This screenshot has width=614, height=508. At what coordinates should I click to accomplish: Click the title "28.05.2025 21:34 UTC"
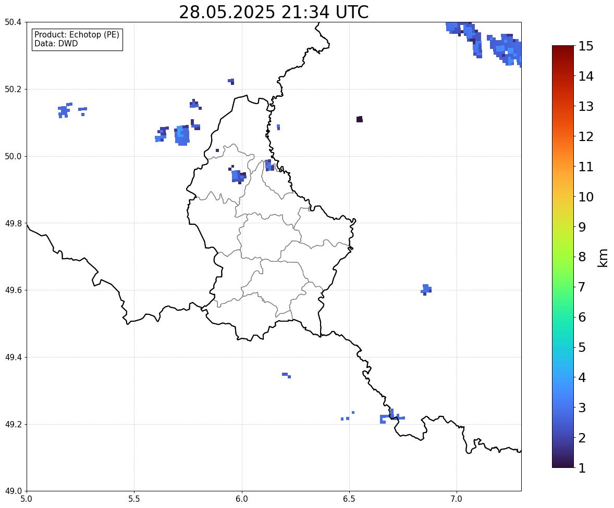[x=274, y=12]
